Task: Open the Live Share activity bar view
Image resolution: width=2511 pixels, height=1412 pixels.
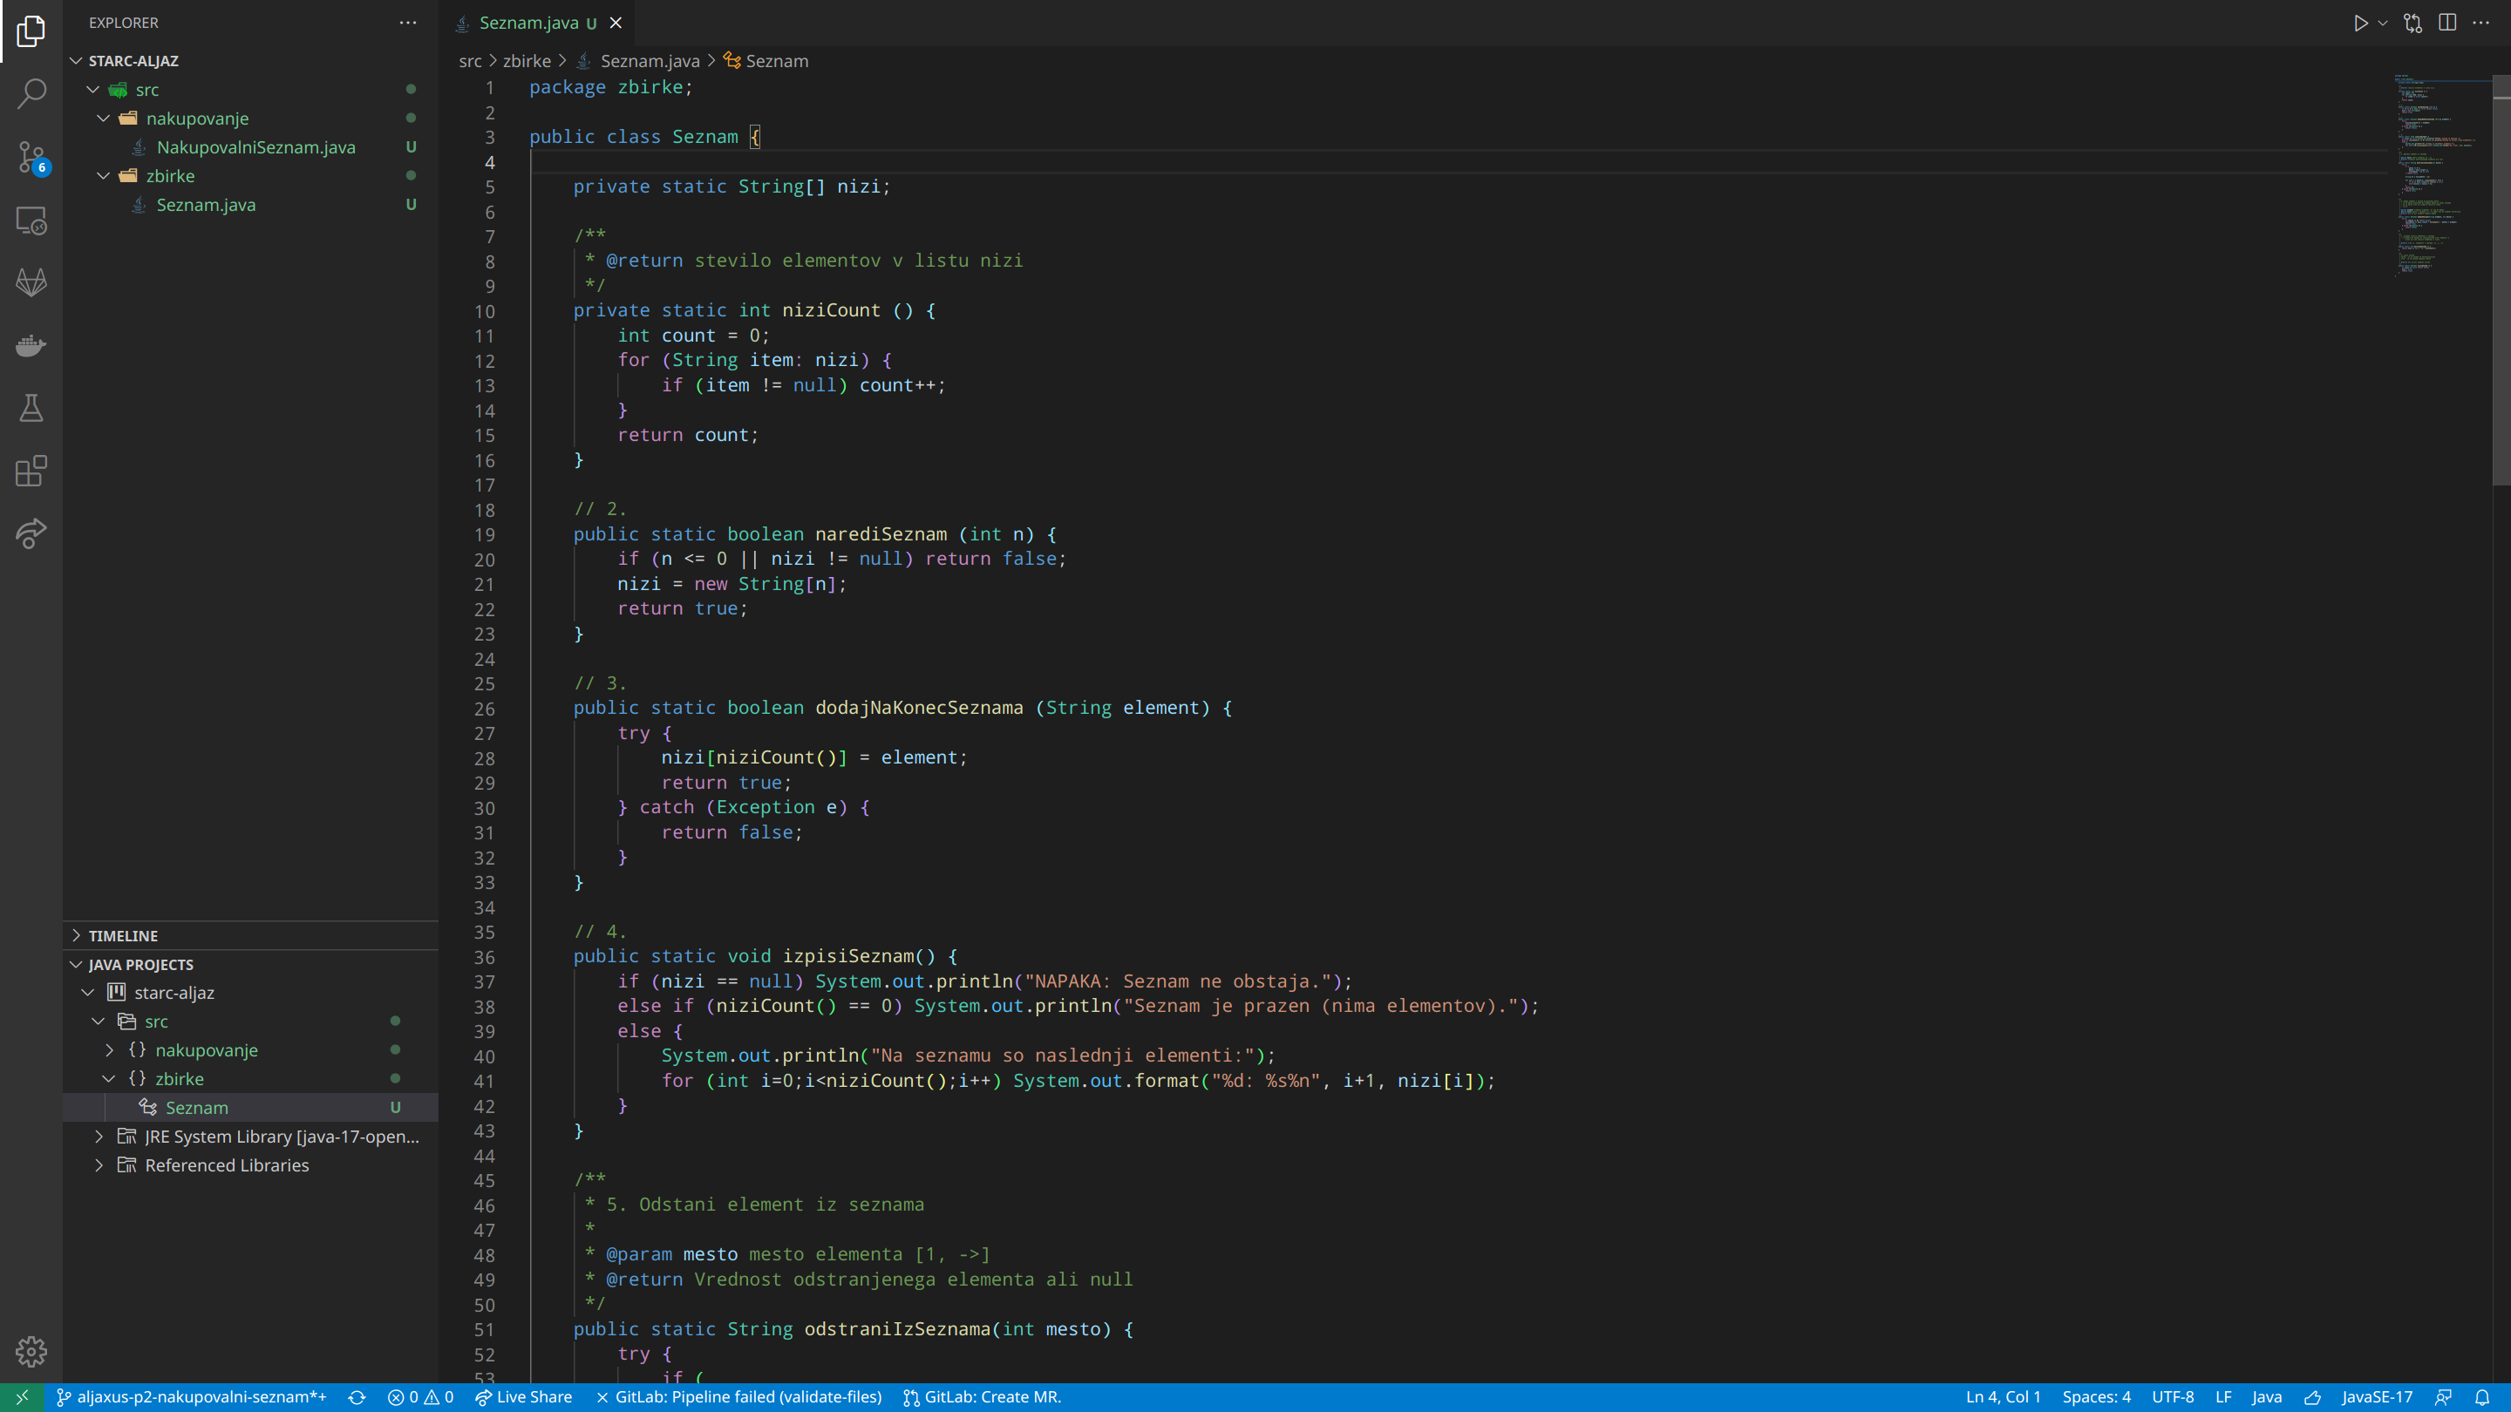Action: pyautogui.click(x=31, y=534)
